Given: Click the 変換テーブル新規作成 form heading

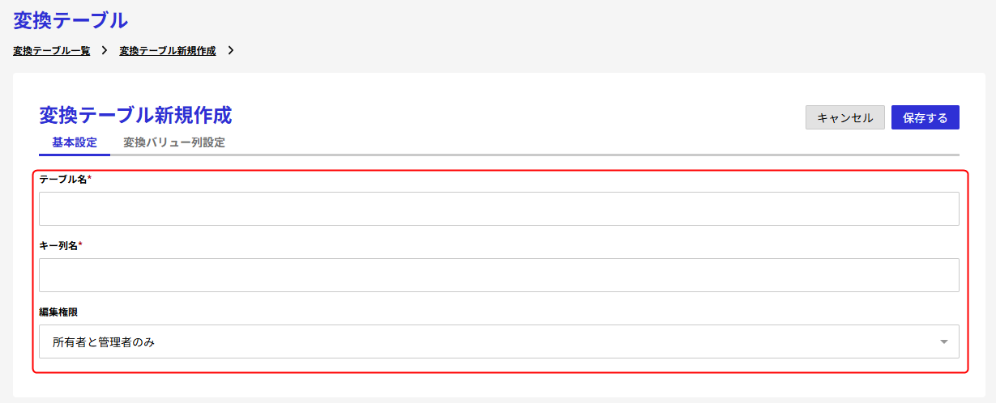Looking at the screenshot, I should [x=135, y=116].
